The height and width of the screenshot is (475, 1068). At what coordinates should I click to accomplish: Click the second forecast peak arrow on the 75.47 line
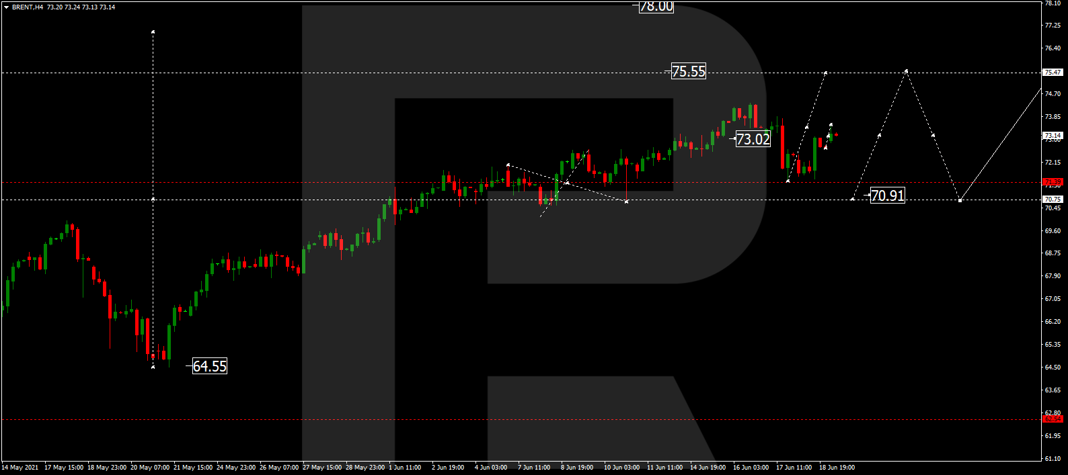(907, 71)
